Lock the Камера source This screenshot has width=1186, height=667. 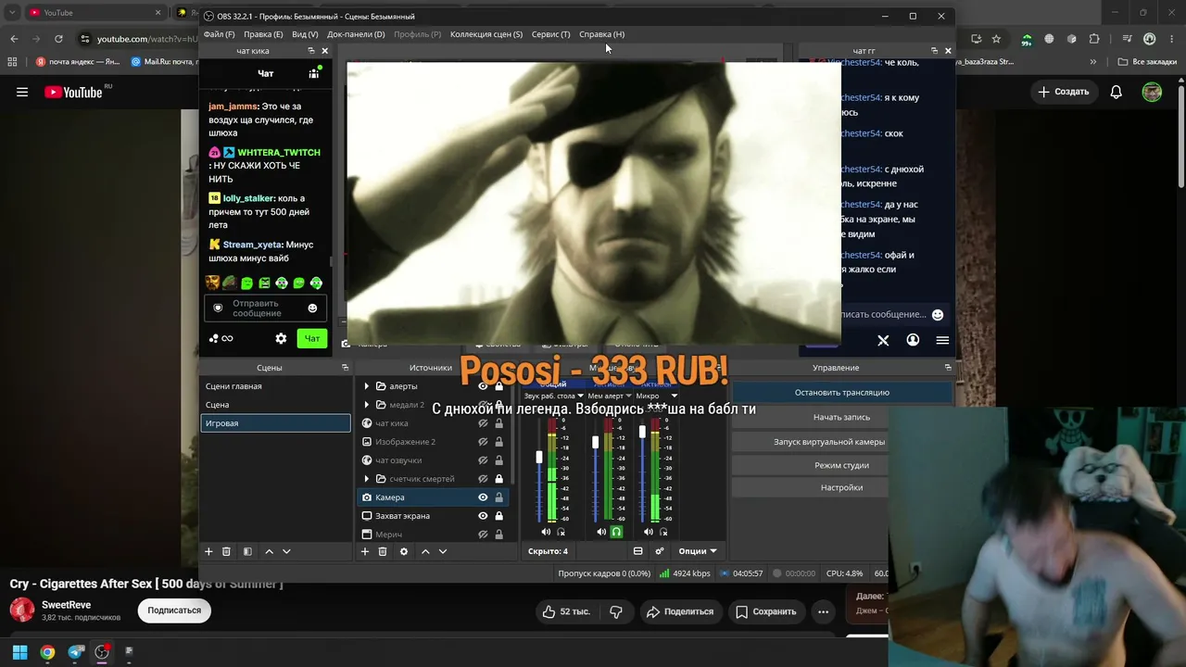[498, 497]
